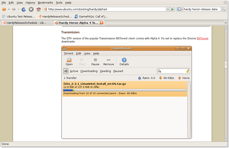Open the Forward history dropdown arrow
The width and height of the screenshot is (229, 148).
(18, 9)
